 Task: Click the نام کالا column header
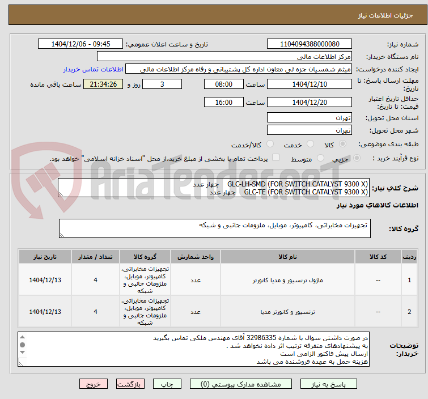pos(287,257)
